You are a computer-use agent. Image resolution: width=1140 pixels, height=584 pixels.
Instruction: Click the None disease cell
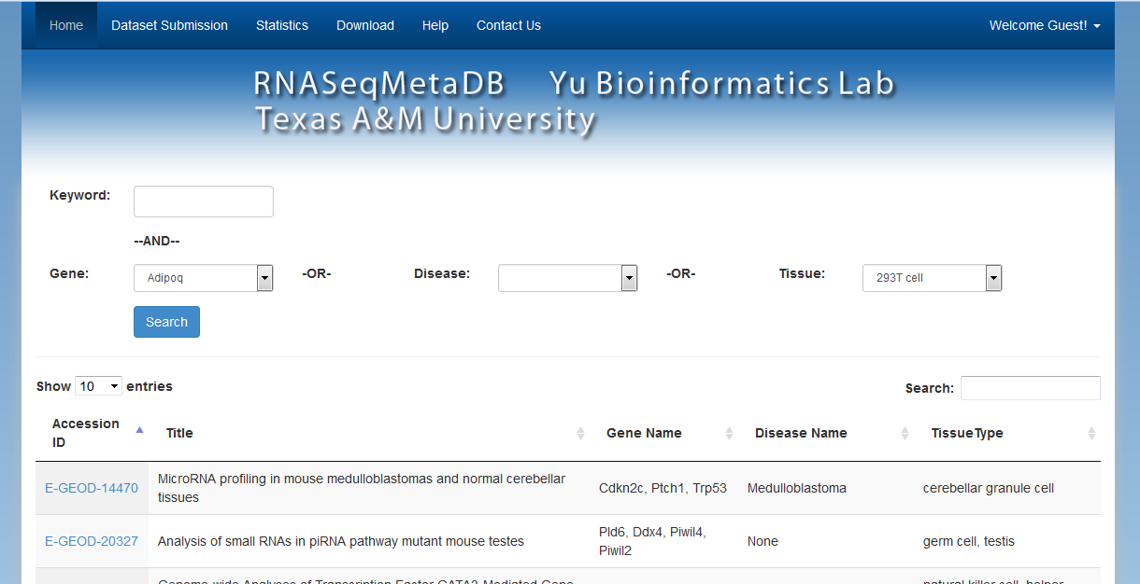[762, 541]
